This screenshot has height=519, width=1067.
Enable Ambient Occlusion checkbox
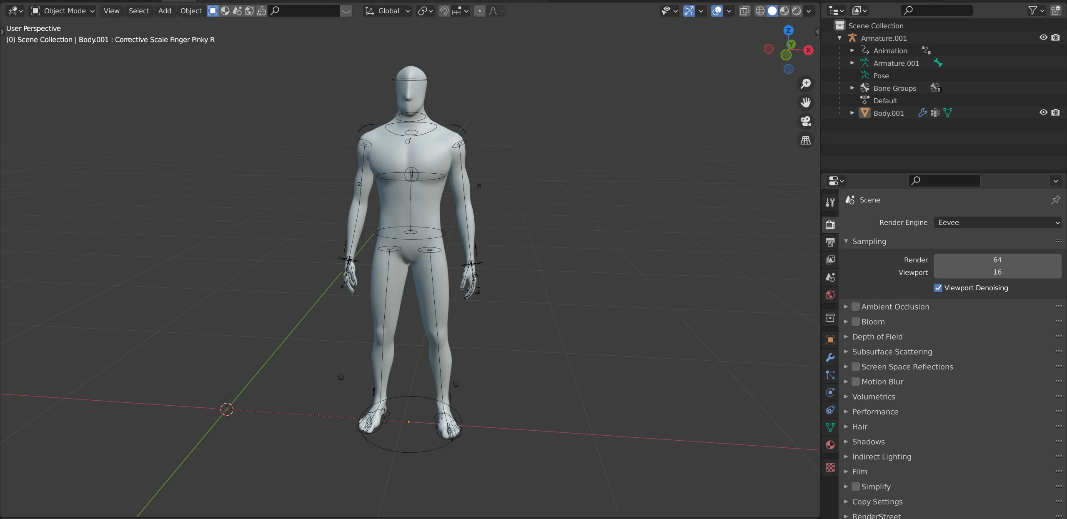[x=856, y=307]
